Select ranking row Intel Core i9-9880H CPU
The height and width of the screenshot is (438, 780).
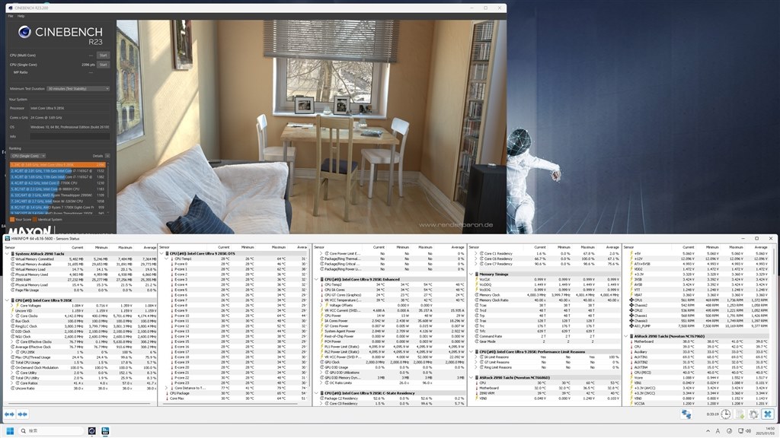[x=58, y=189]
